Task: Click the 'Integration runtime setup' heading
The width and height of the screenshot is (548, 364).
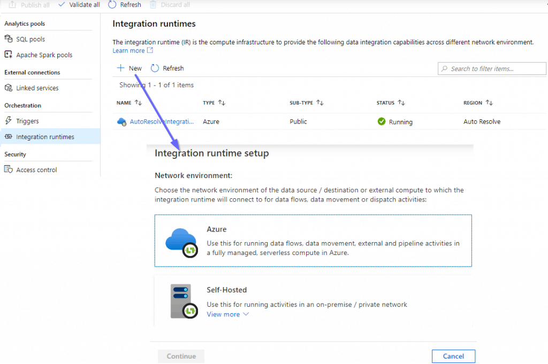Action: pyautogui.click(x=212, y=153)
